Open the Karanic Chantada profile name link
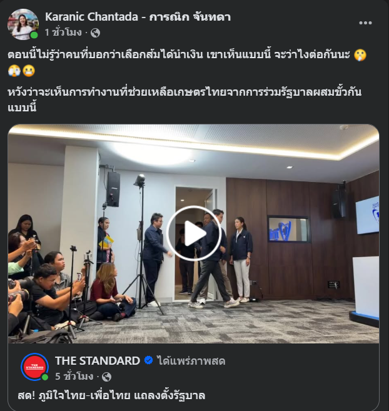The width and height of the screenshot is (389, 411). (x=138, y=17)
